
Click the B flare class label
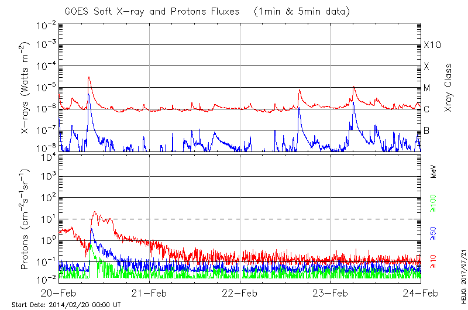426,131
